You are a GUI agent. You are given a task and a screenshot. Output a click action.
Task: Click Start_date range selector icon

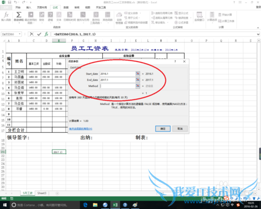(138, 74)
